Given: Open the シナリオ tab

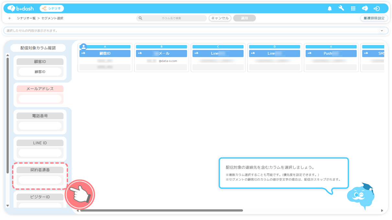Looking at the screenshot, I should 52,8.
